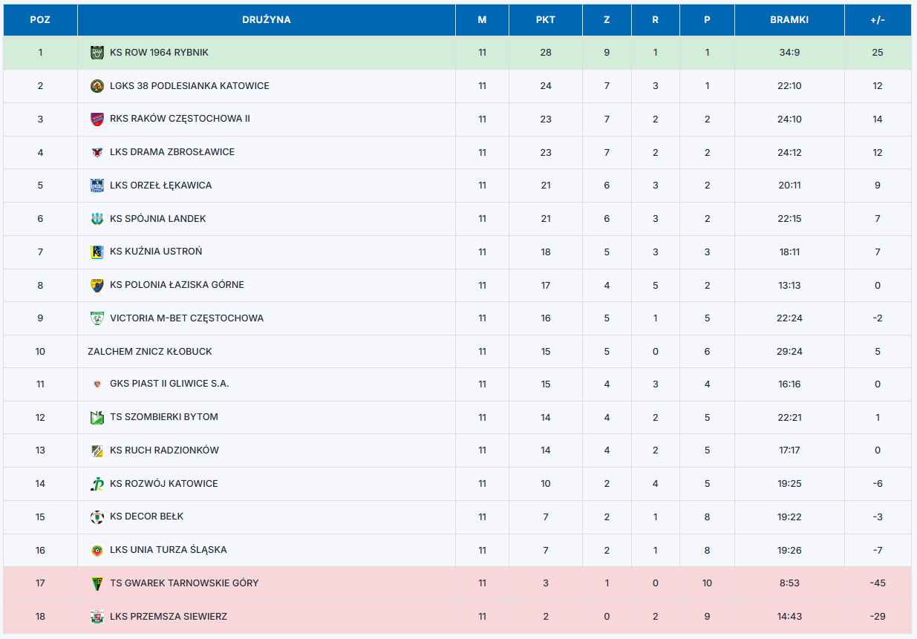Viewport: 917px width, 639px height.
Task: Click the Szombierki Bytom club crest
Action: [x=97, y=417]
